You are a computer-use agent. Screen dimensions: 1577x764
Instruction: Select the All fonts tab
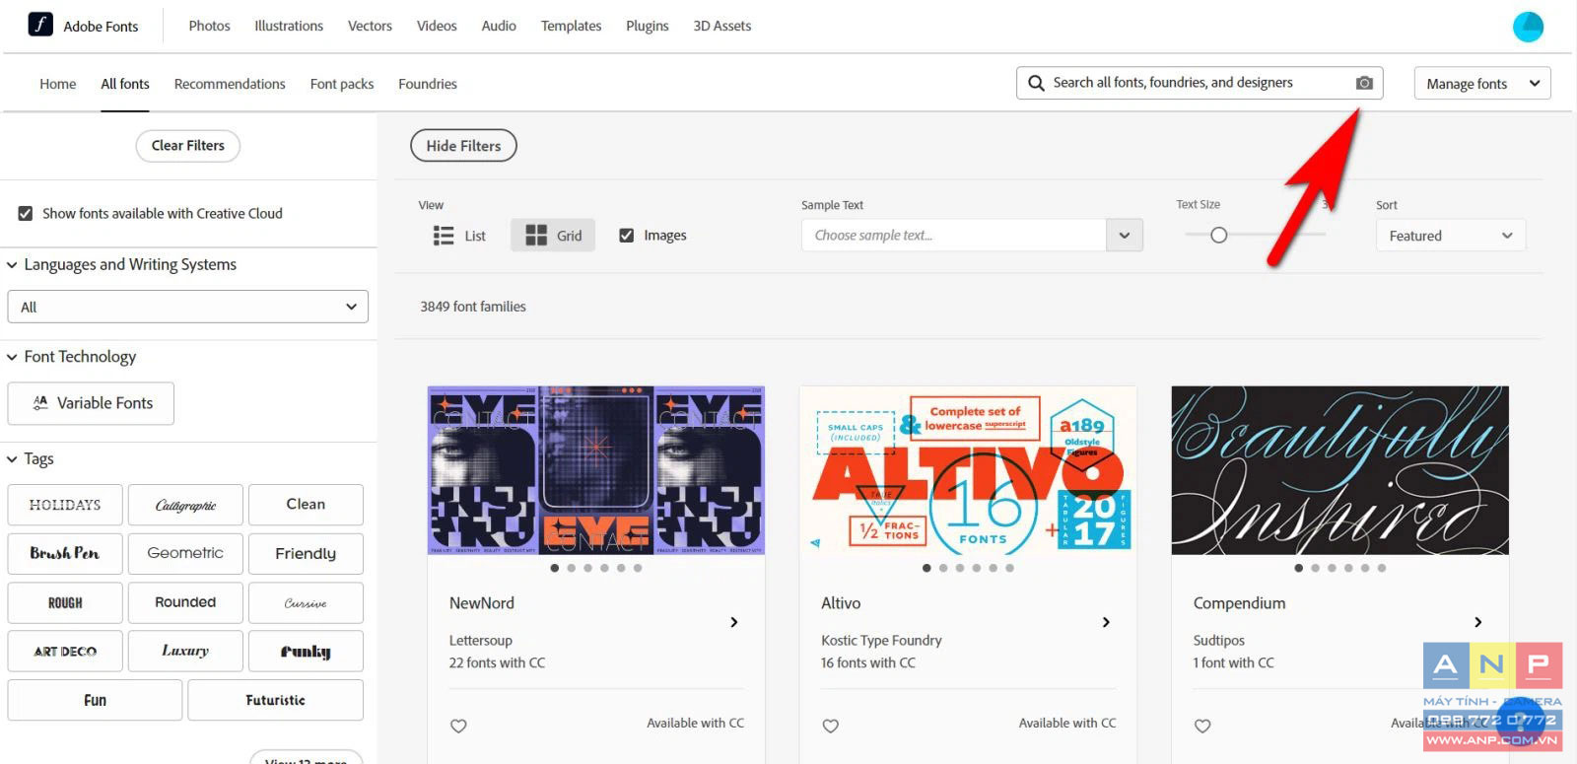(125, 84)
